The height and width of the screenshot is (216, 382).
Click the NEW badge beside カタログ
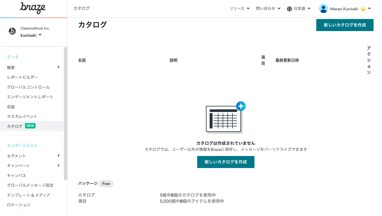coord(30,126)
